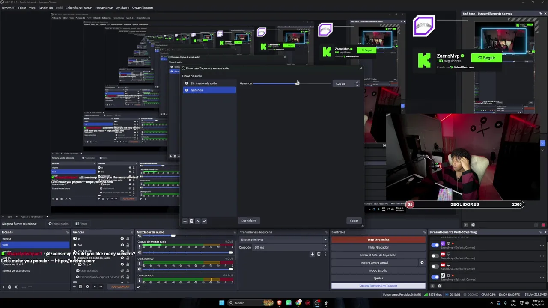
Task: Decrease the Ganancia dB value stepper
Action: [x=357, y=85]
